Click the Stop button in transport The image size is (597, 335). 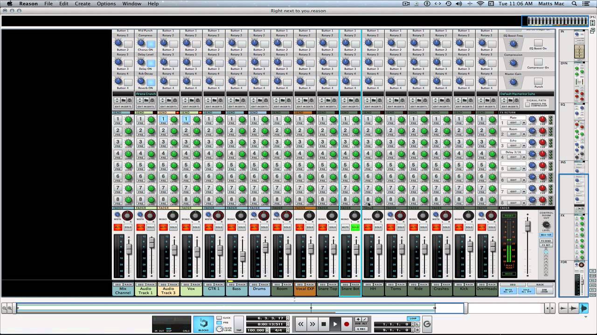pos(324,324)
